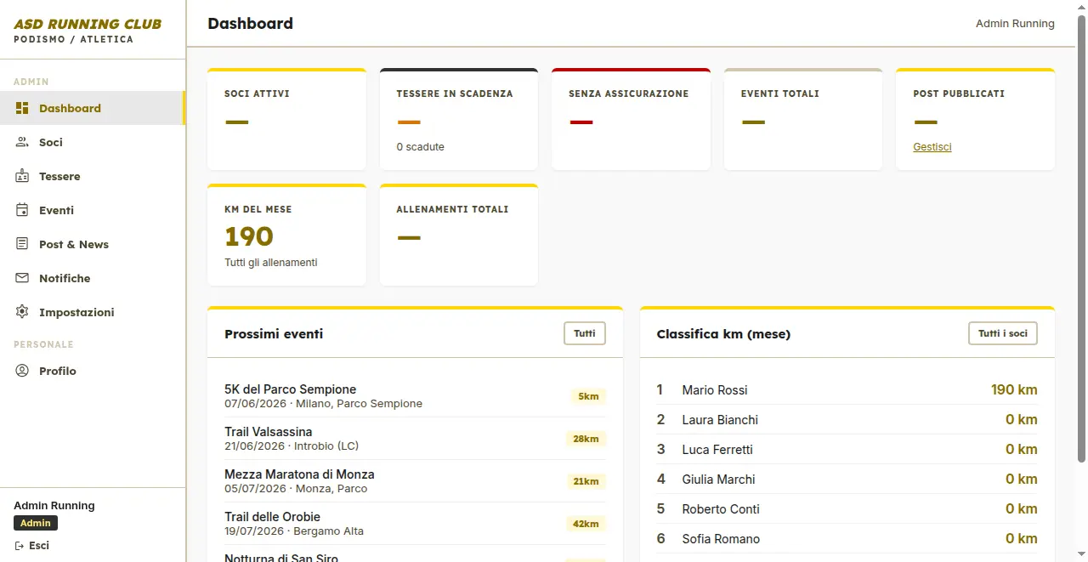The height and width of the screenshot is (562, 1088).
Task: Select the Km del mese card value 190
Action: [x=249, y=236]
